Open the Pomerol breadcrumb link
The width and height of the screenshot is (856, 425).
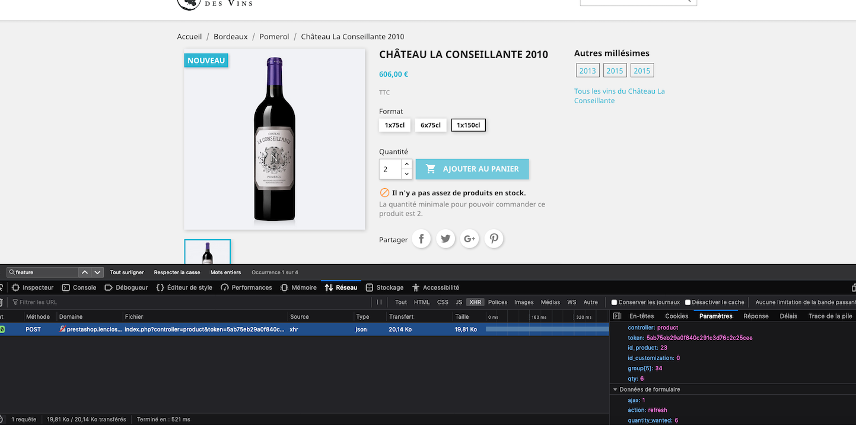click(274, 37)
